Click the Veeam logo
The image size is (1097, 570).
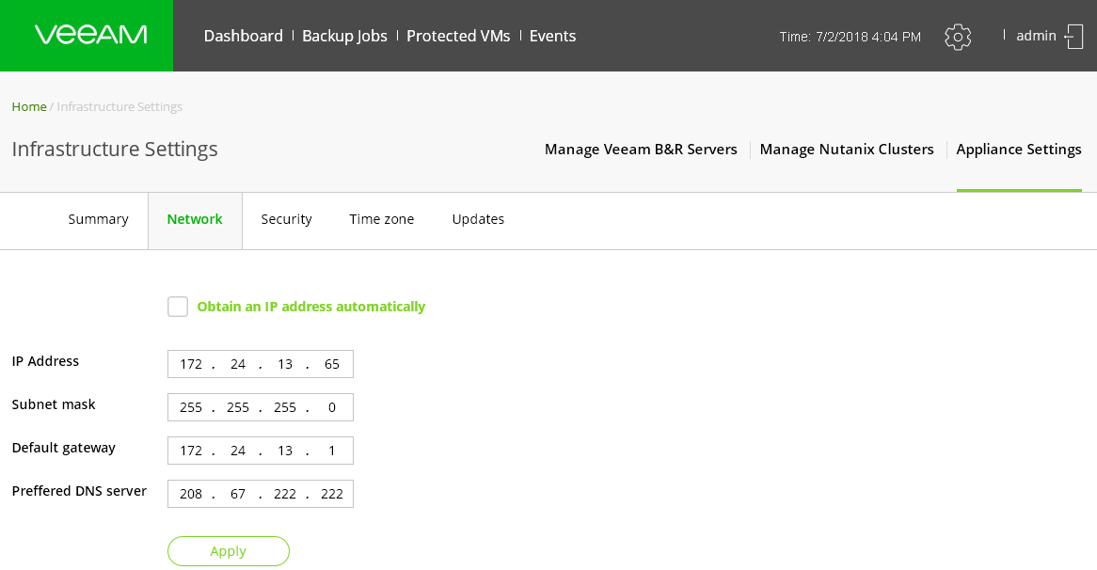[90, 36]
